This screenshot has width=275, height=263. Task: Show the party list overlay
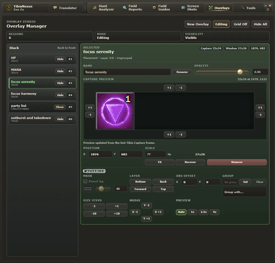click(60, 107)
